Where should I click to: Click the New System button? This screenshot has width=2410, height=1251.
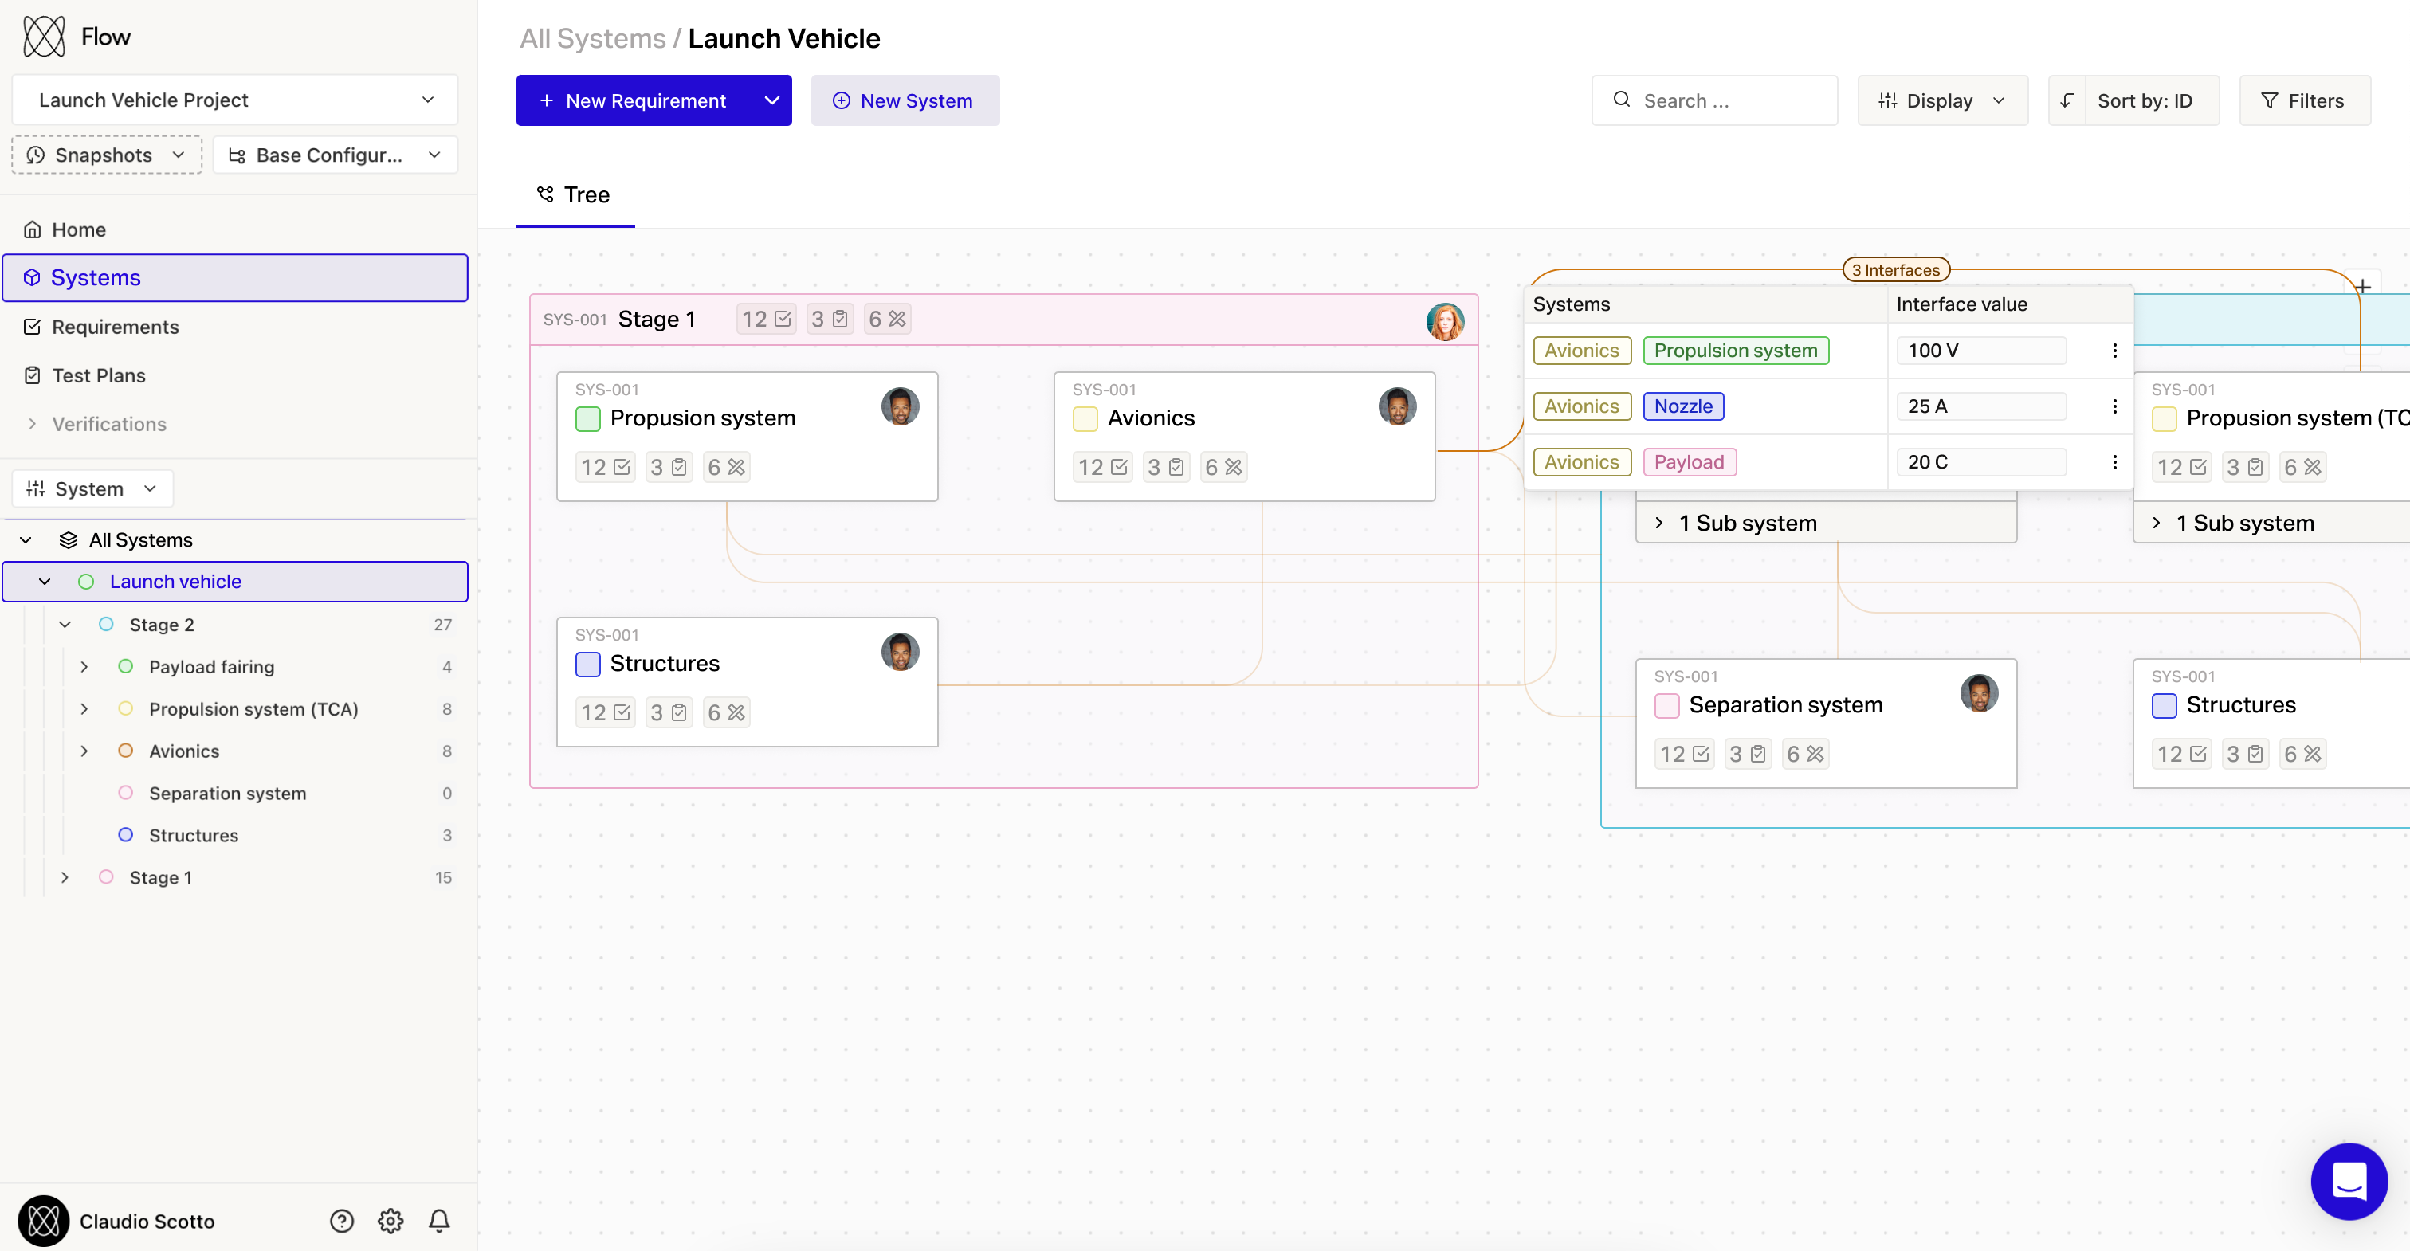(904, 100)
